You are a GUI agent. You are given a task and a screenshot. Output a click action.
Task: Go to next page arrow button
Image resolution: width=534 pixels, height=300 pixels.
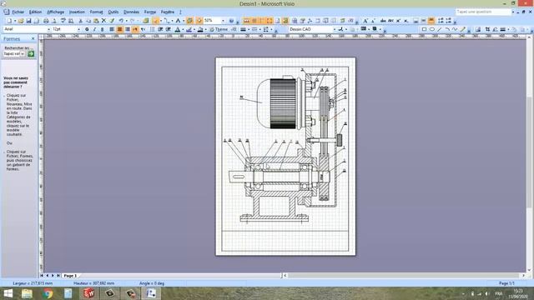(x=53, y=276)
